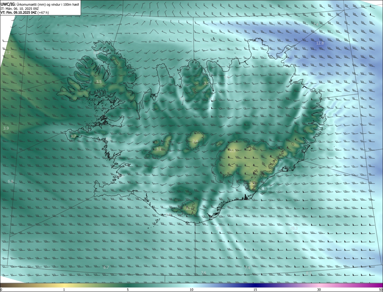Click the '5' tick on the color scale
The height and width of the screenshot is (292, 383).
point(128,290)
